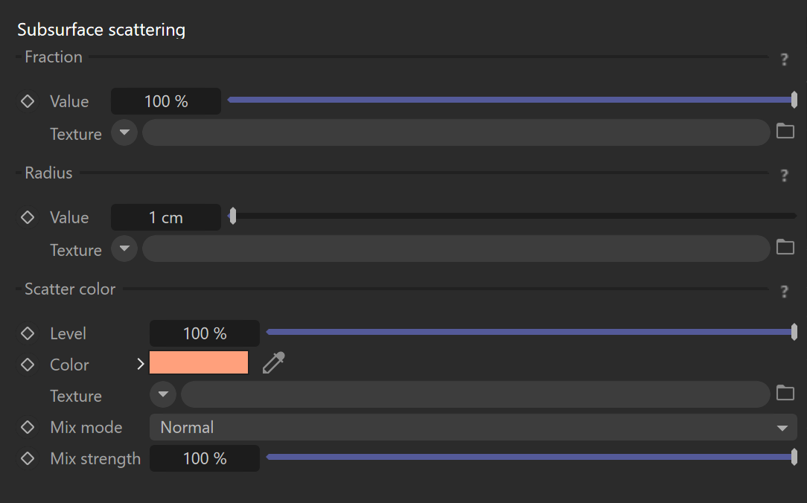Image resolution: width=807 pixels, height=503 pixels.
Task: Click the orange scatter color swatch
Action: coord(199,362)
